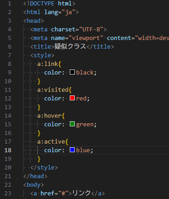Screen dimensions: 169x199
Task: Click the color property on line 18
Action: coord(53,150)
